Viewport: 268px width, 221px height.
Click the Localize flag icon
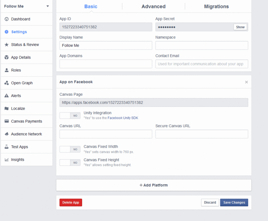[6, 108]
